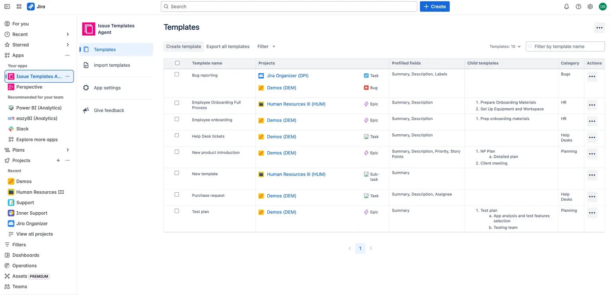Image resolution: width=611 pixels, height=295 pixels.
Task: Click the help question mark icon
Action: click(578, 6)
